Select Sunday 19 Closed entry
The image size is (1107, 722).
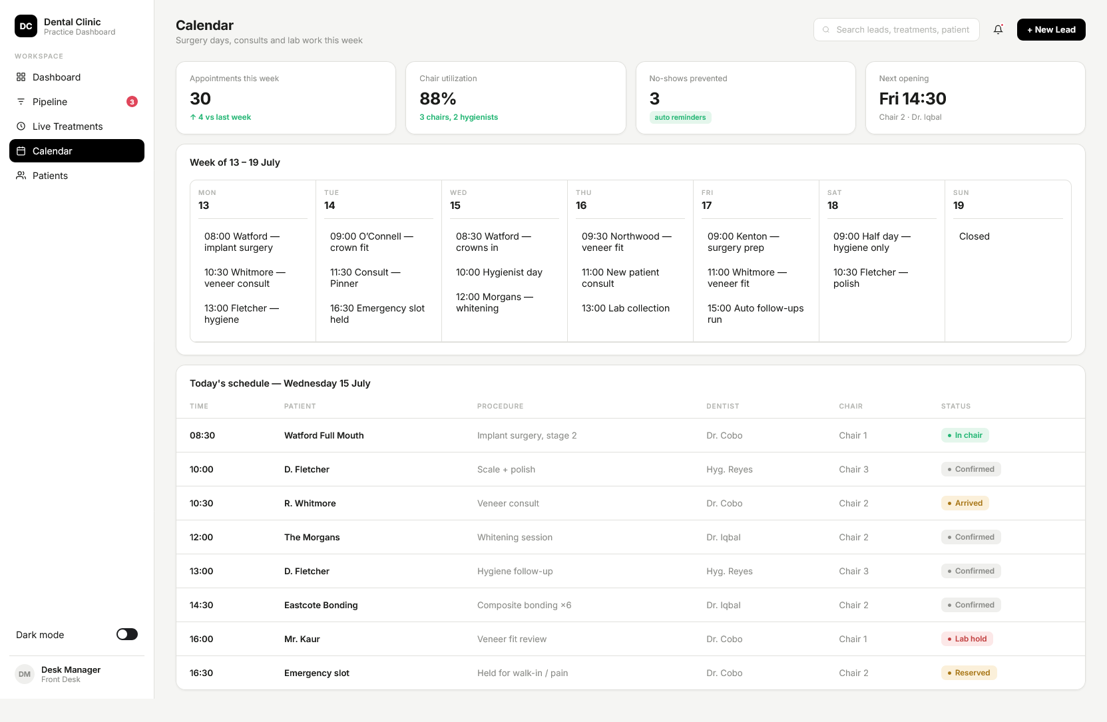975,236
